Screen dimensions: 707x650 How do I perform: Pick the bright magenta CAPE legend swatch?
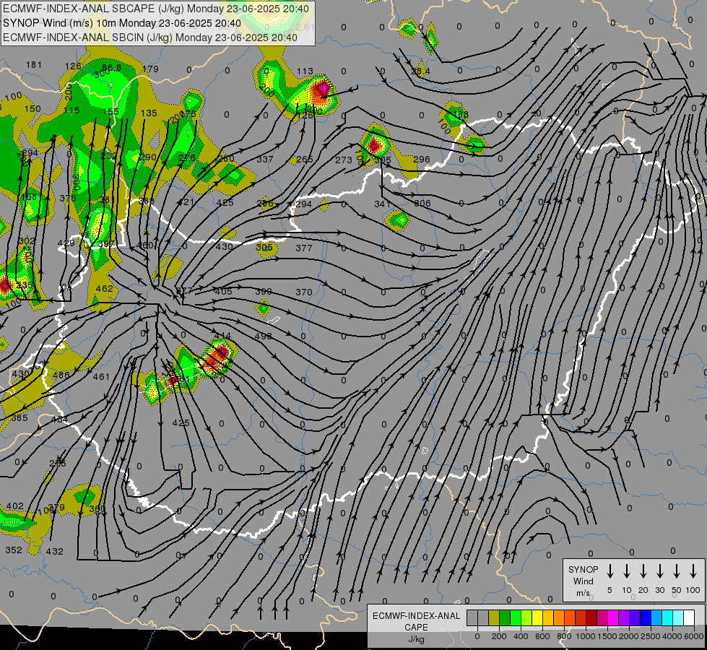click(613, 618)
